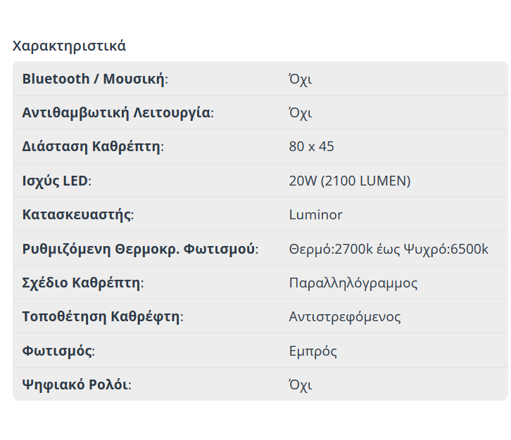Viewport: 511px width, 440px height.
Task: Select the Παραλληλόγραμμος value
Action: [x=353, y=283]
